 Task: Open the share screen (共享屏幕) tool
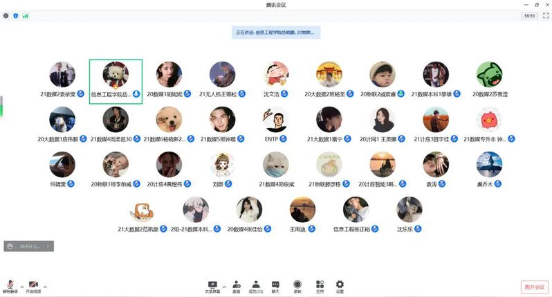tap(212, 285)
